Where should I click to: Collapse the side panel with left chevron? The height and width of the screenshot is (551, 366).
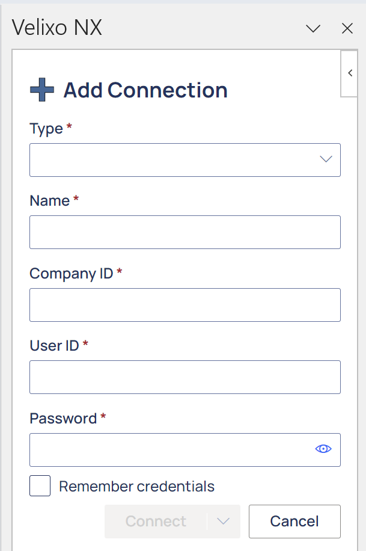point(350,73)
